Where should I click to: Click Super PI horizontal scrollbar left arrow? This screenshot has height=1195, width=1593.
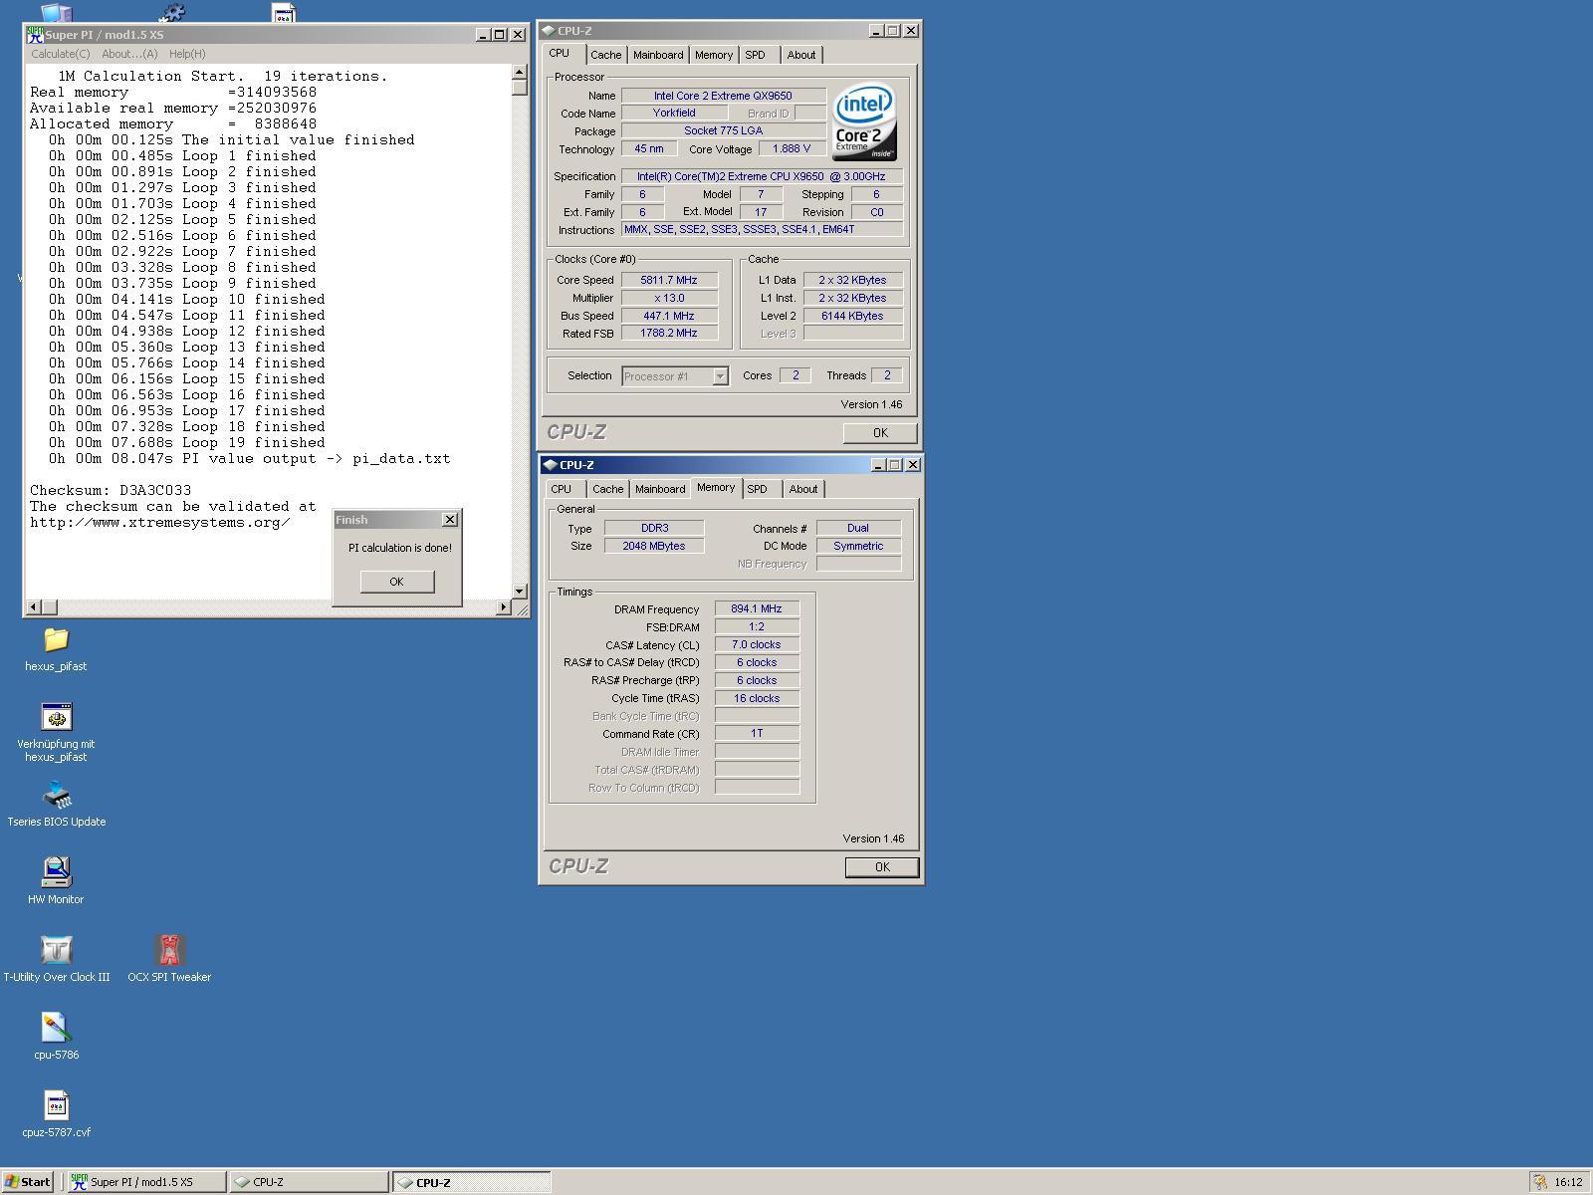tap(34, 607)
